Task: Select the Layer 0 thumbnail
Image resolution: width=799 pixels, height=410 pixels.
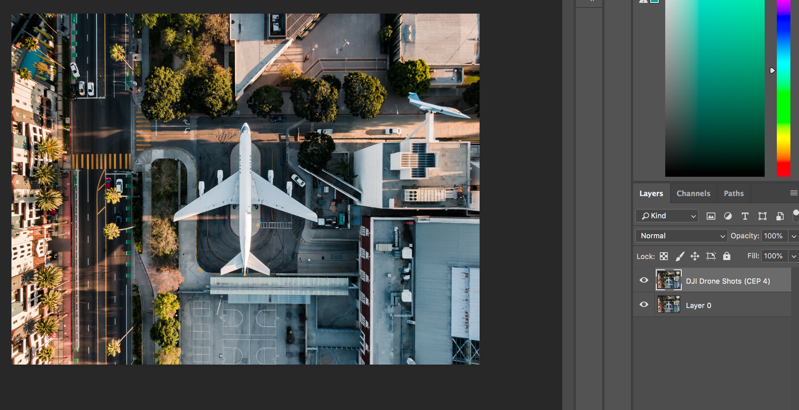Action: pos(668,304)
